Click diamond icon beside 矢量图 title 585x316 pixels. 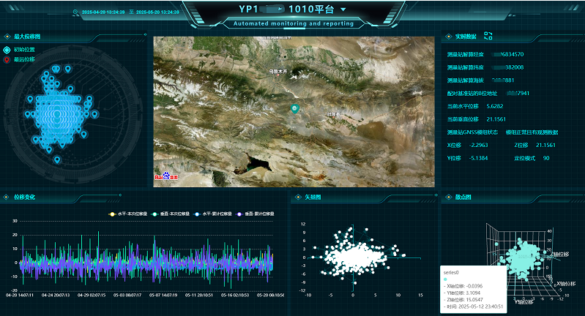(x=298, y=197)
